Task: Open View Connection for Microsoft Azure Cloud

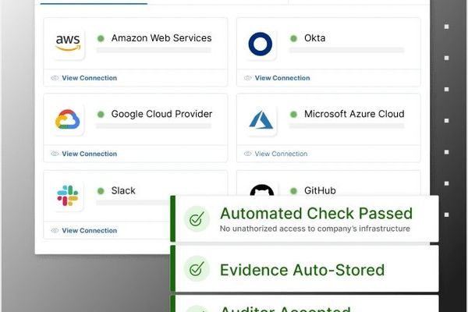Action: 281,154
